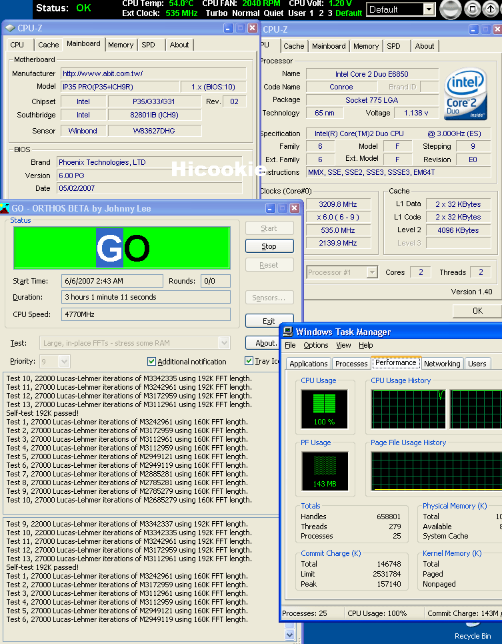Click OK button in right CPU-Z window
The width and height of the screenshot is (502, 644).
click(477, 311)
